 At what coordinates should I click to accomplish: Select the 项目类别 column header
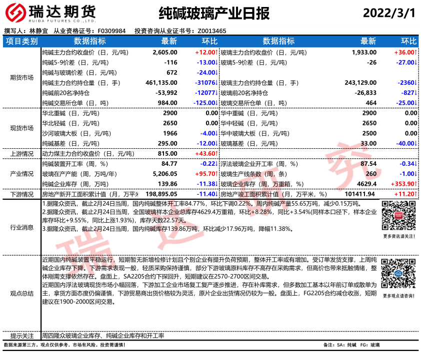21,41
